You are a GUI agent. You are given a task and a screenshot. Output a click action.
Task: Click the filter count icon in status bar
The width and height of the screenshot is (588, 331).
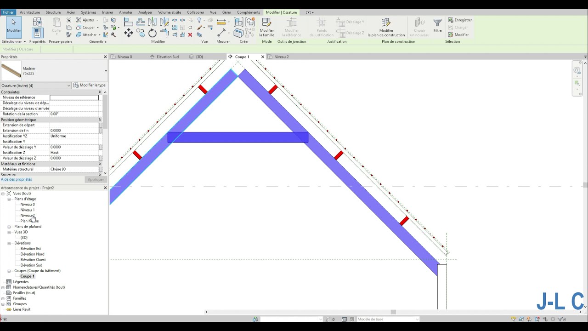(561, 319)
